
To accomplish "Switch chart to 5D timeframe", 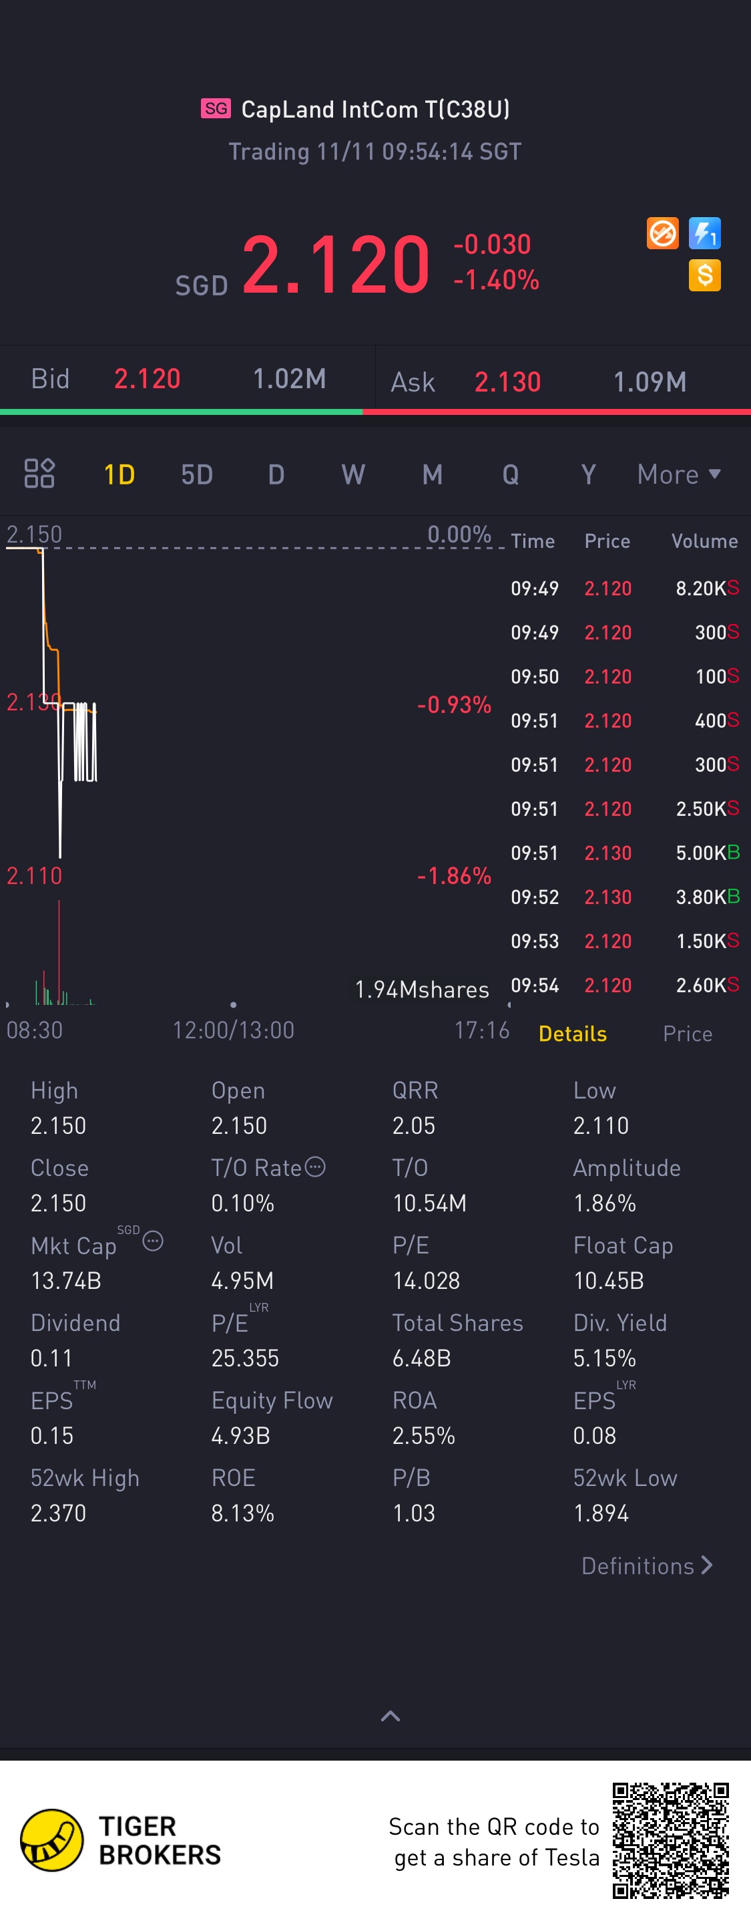I will pyautogui.click(x=198, y=474).
